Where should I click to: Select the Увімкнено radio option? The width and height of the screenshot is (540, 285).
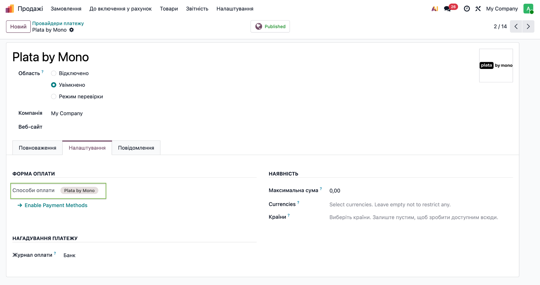(54, 85)
